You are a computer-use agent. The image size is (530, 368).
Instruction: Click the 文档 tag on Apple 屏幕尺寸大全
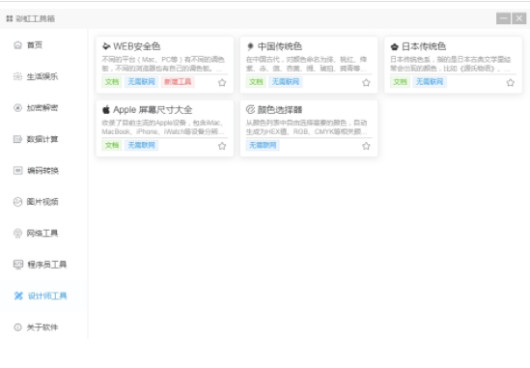[112, 145]
